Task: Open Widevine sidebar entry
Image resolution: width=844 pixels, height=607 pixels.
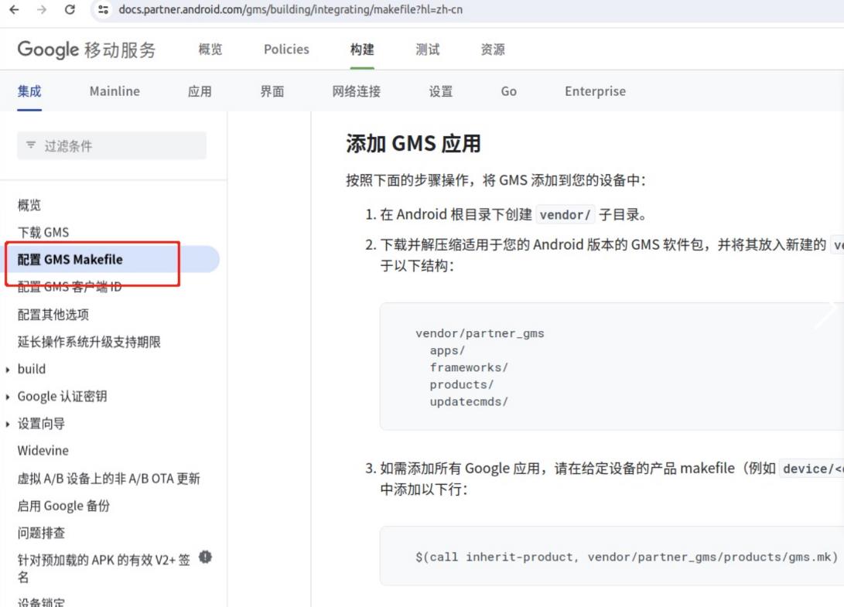Action: point(43,451)
